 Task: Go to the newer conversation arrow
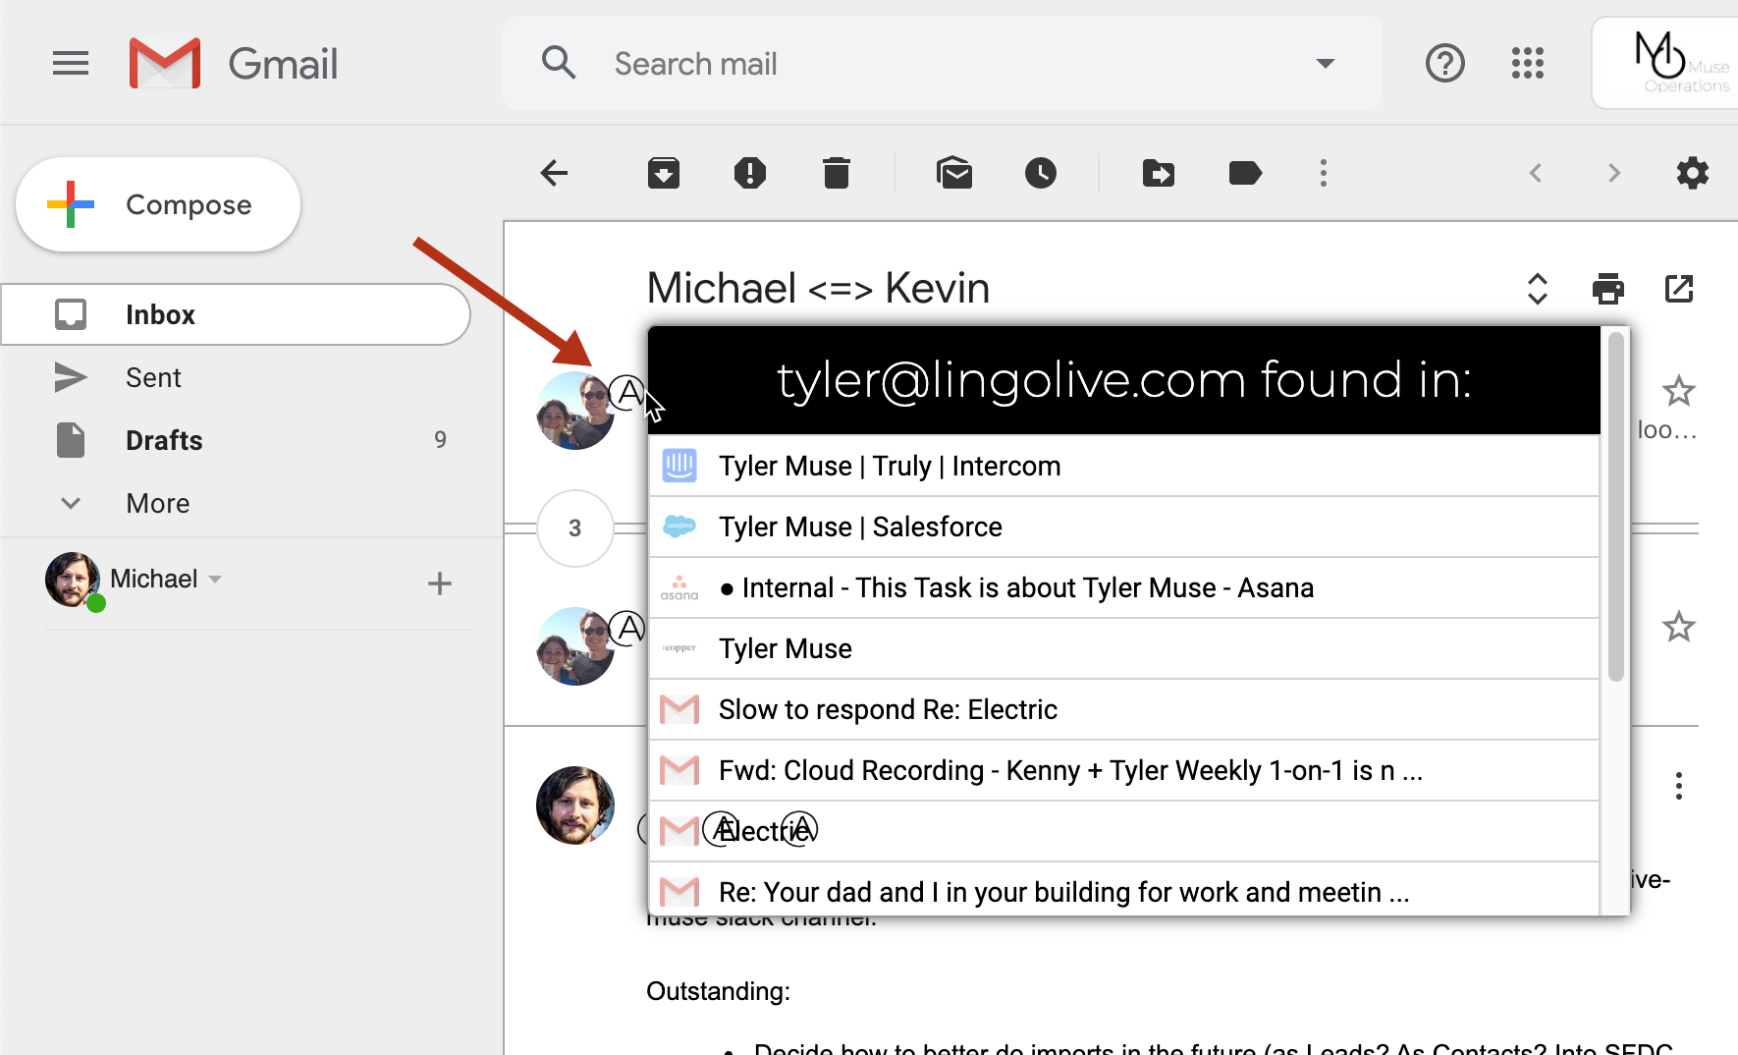1536,174
